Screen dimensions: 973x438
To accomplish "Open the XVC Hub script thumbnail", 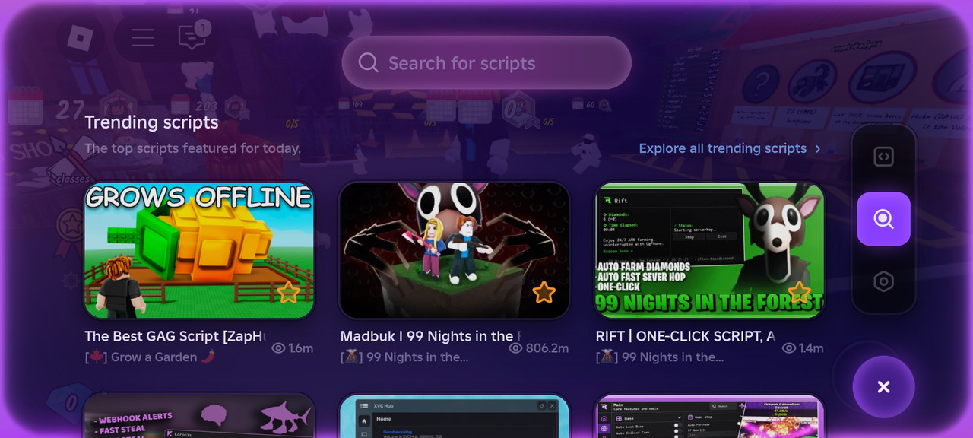I will coord(455,416).
